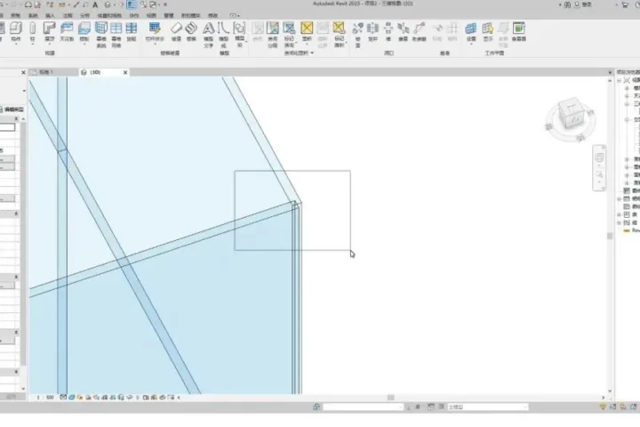Expand the Roof tool dropdown arrow
Viewport: 640px width, 427px height.
click(x=50, y=44)
